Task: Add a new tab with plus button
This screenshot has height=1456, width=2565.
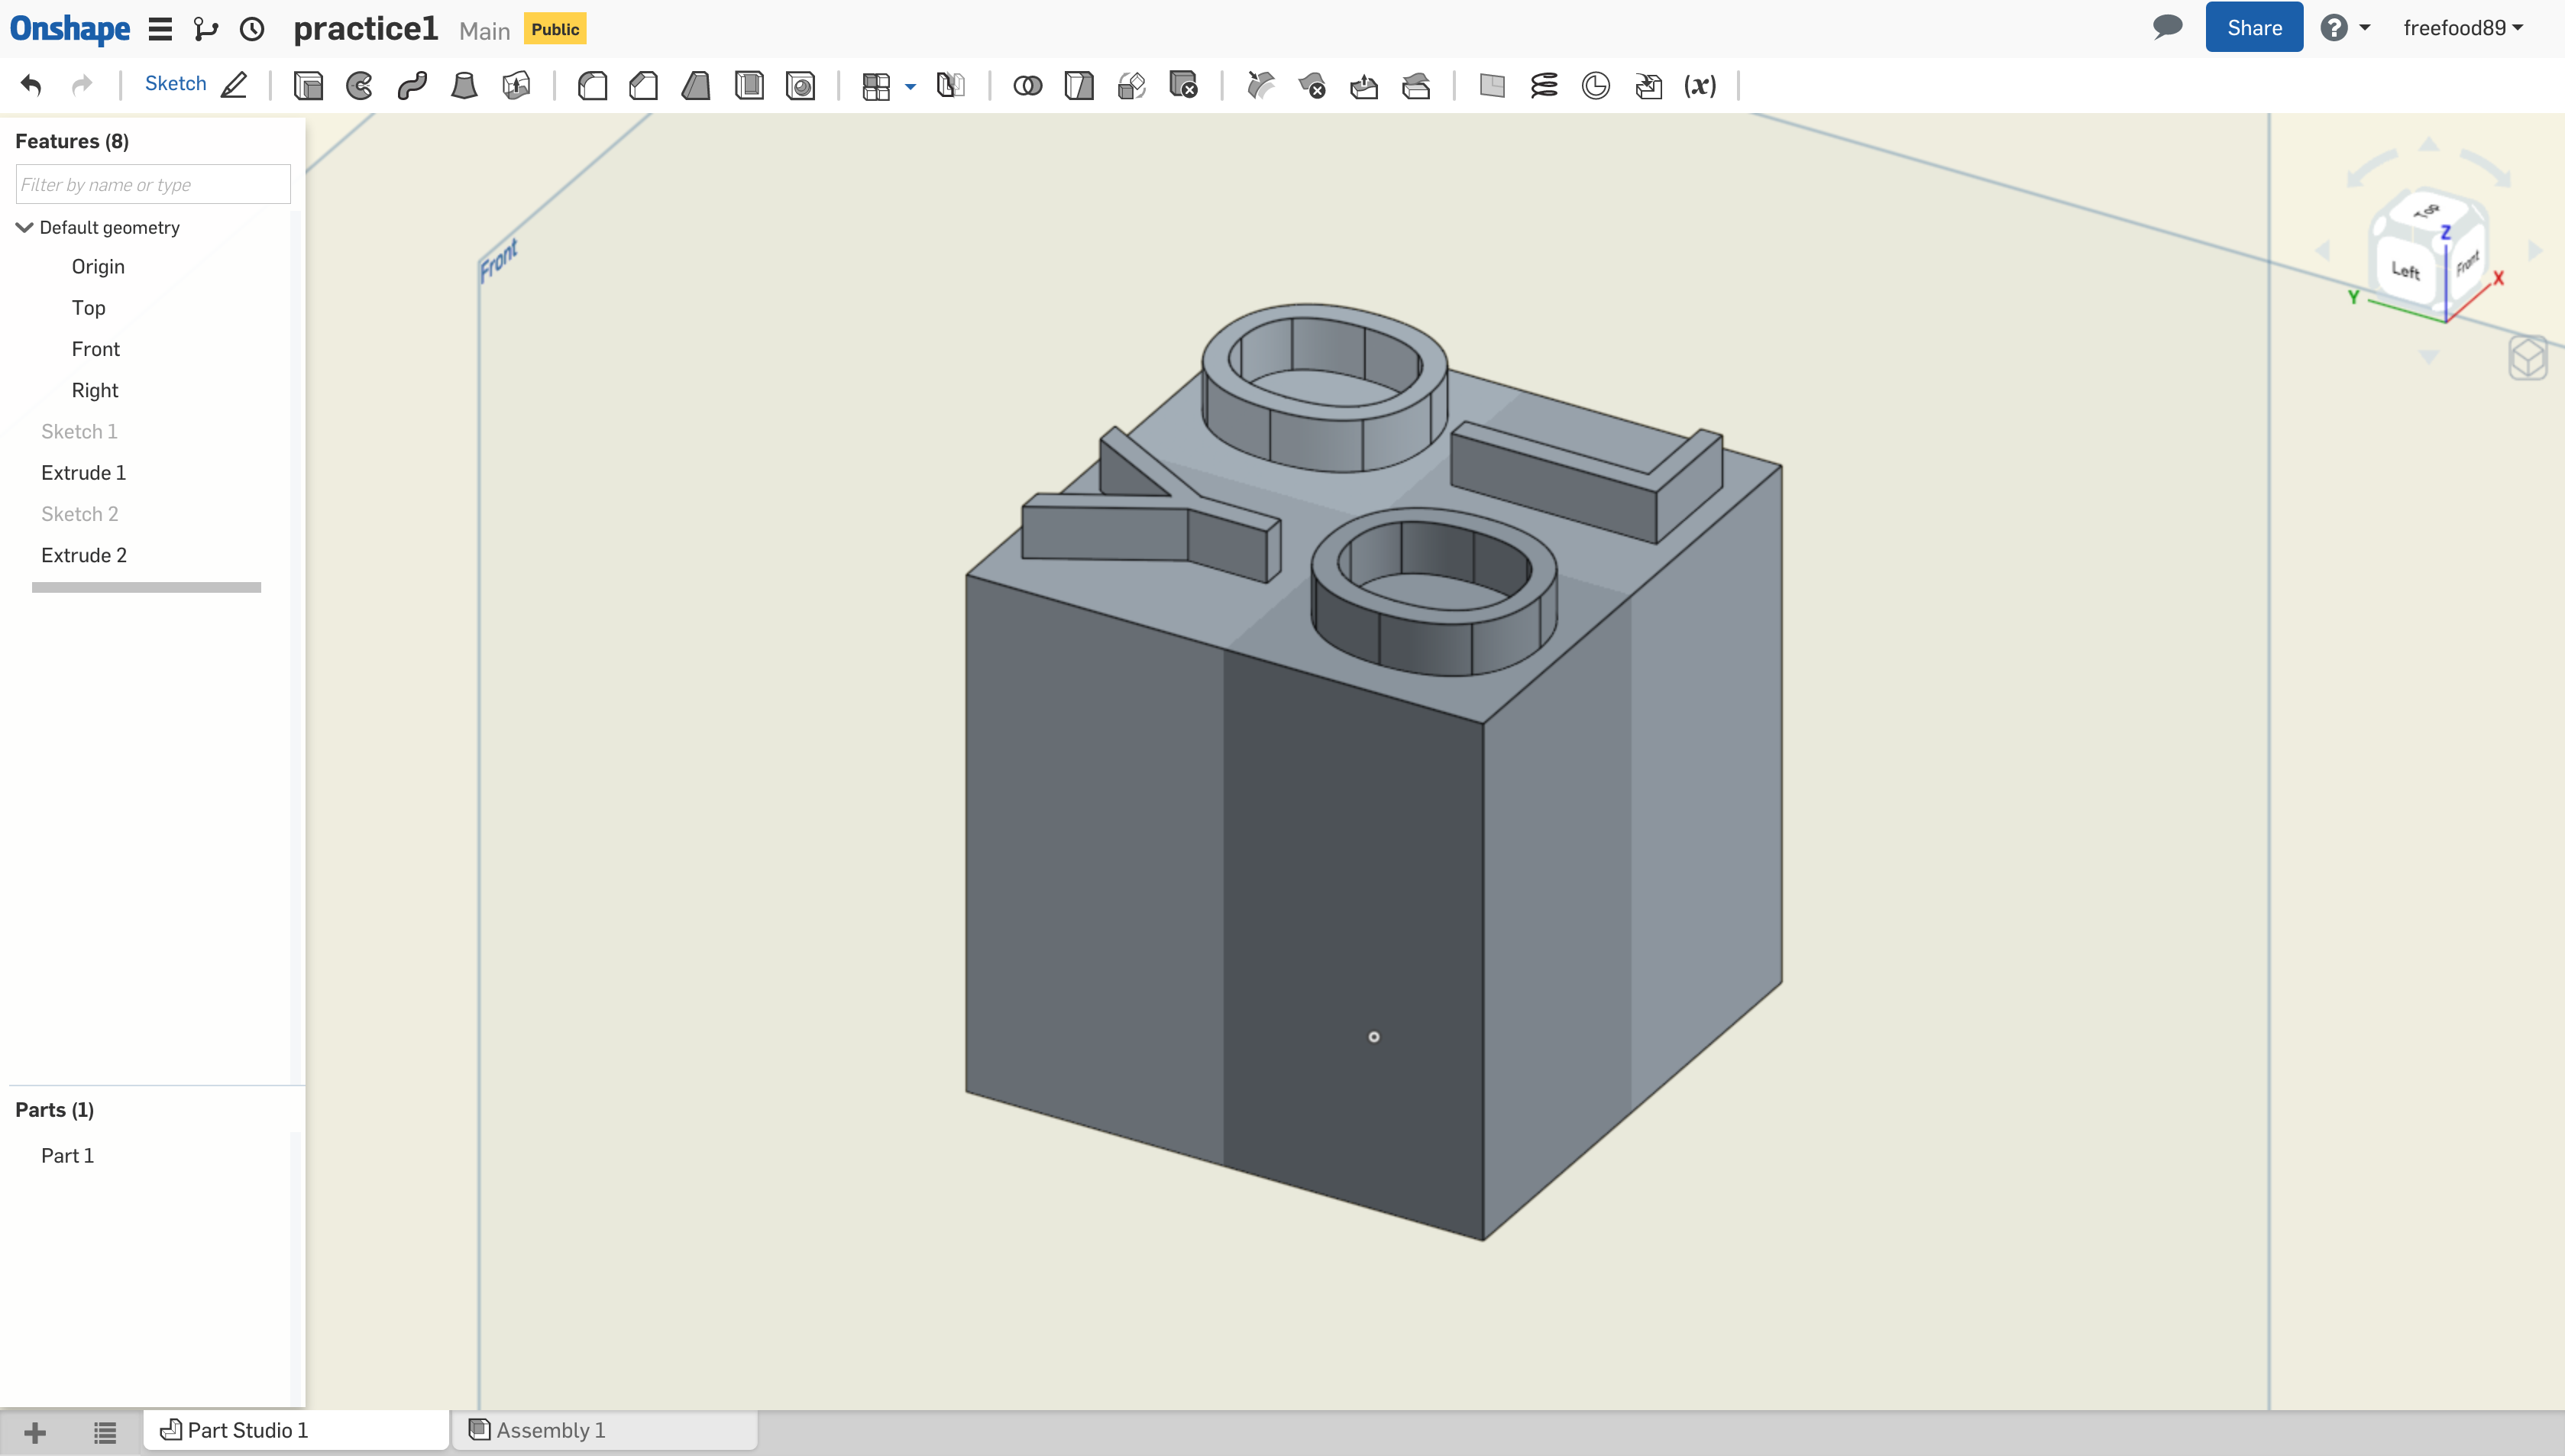Action: click(35, 1432)
